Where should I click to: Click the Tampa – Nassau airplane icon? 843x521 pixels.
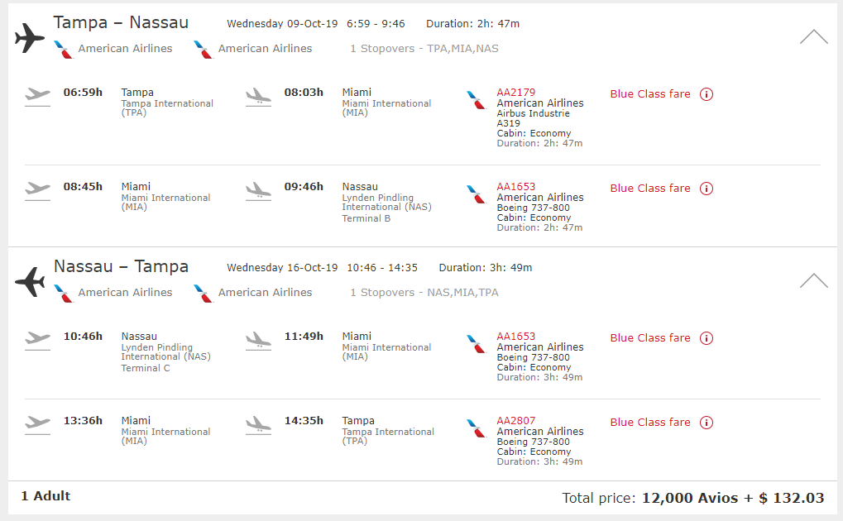(x=30, y=38)
